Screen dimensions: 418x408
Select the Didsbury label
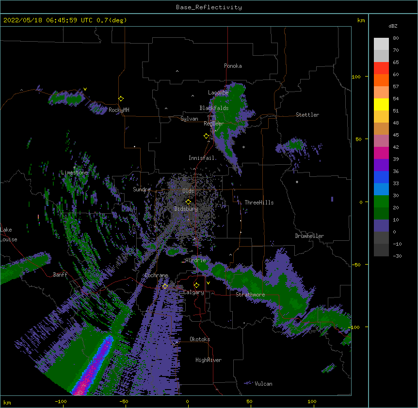(186, 209)
